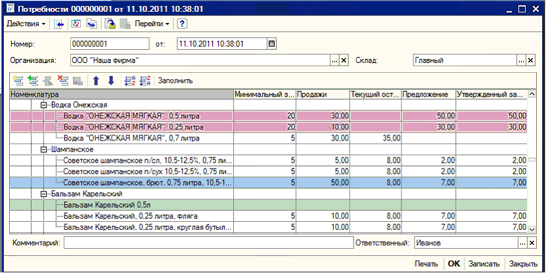Click the grayed-out finish editing icon
This screenshot has height=273, width=546.
click(78, 81)
